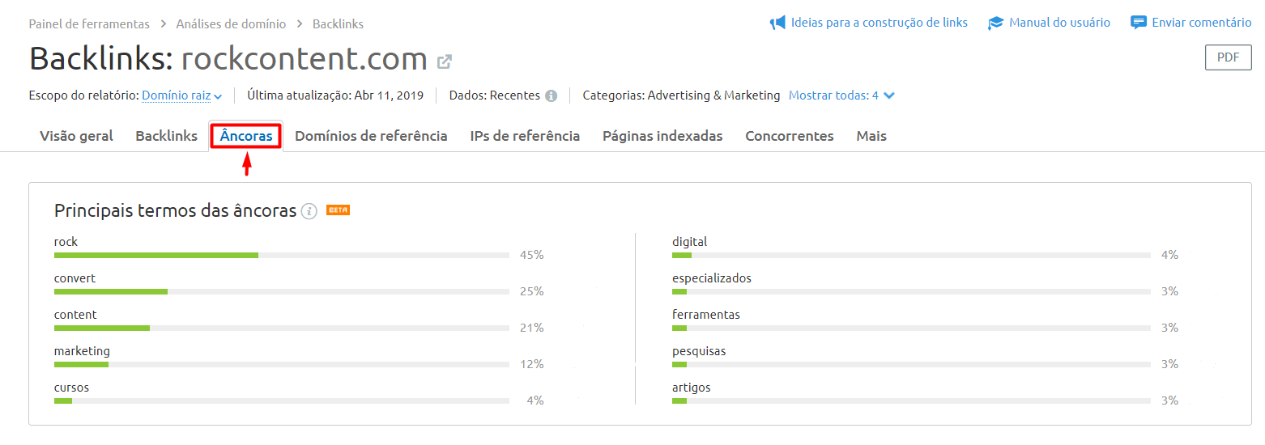Click the graduation cap user manual icon
This screenshot has height=445, width=1265.
pyautogui.click(x=996, y=23)
